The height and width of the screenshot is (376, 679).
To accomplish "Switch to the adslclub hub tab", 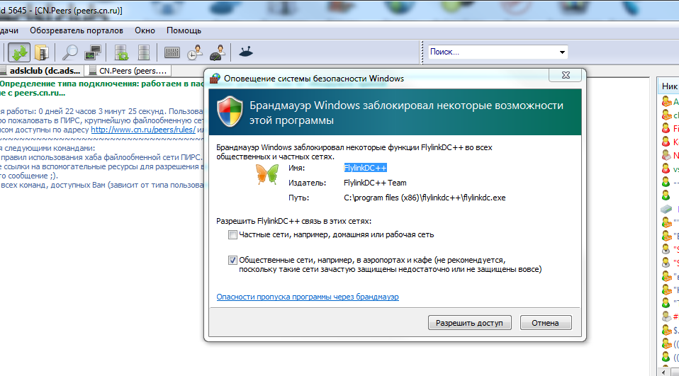I will 42,71.
